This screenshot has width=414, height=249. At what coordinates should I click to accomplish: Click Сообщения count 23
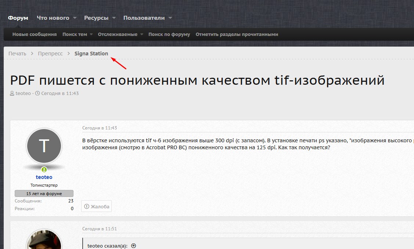coord(71,201)
